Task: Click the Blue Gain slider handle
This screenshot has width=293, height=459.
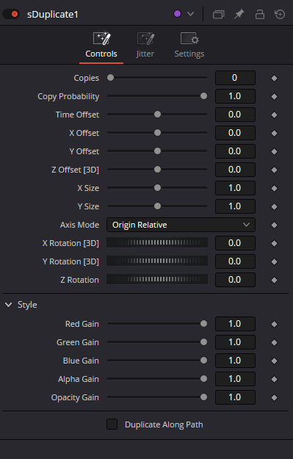Action: tap(203, 361)
